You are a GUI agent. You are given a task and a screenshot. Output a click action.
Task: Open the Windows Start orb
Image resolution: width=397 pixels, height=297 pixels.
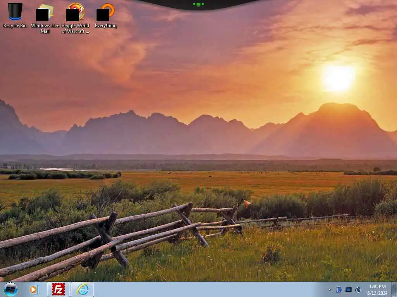[10, 289]
